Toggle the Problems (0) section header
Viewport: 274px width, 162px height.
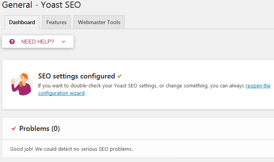pyautogui.click(x=138, y=129)
